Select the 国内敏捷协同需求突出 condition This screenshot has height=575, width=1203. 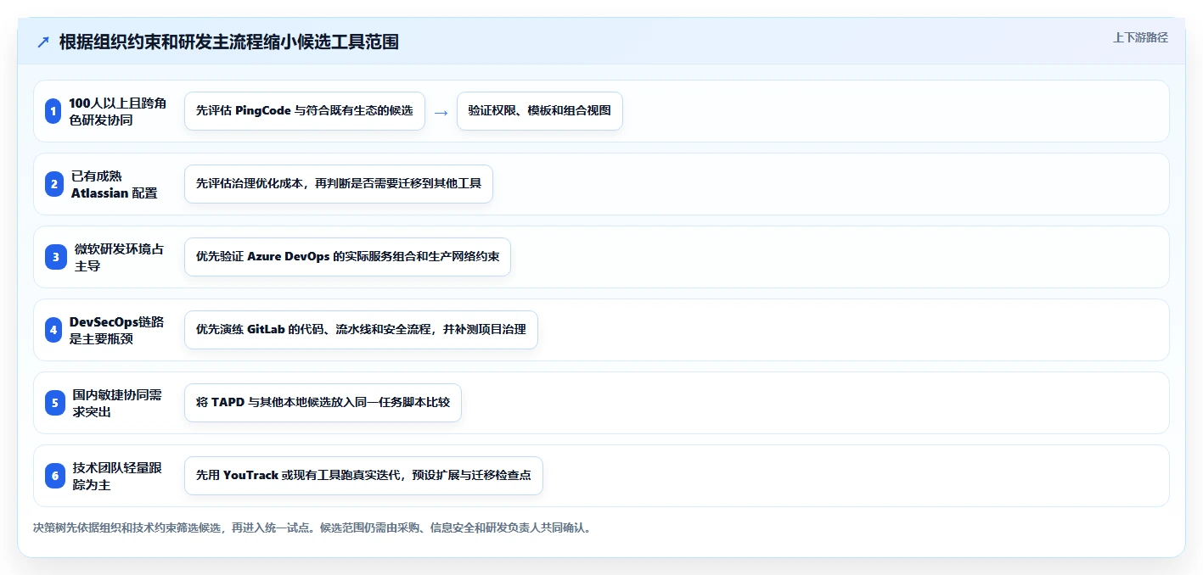click(117, 403)
